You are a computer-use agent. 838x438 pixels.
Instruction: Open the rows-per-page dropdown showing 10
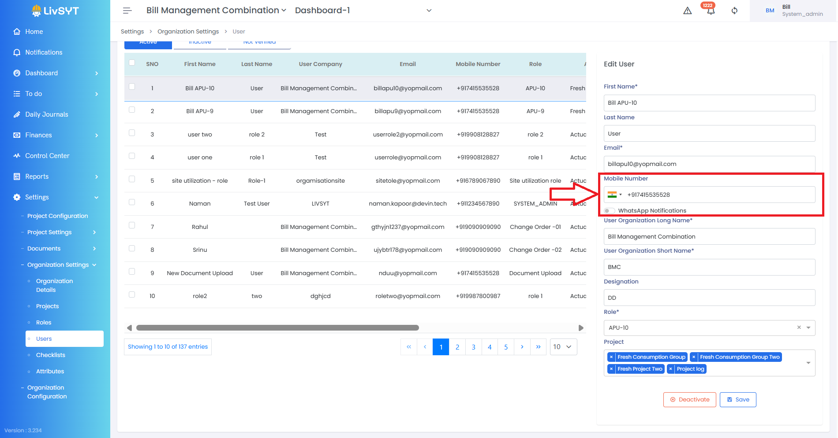(563, 347)
